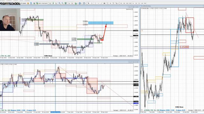This screenshot has width=204, height=114.
Task: Expand the arrows tool dropdown
Action: click(118, 3)
